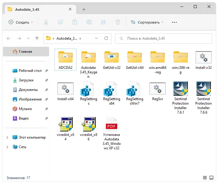
Task: Select the PDF installation guide file
Action: [111, 133]
